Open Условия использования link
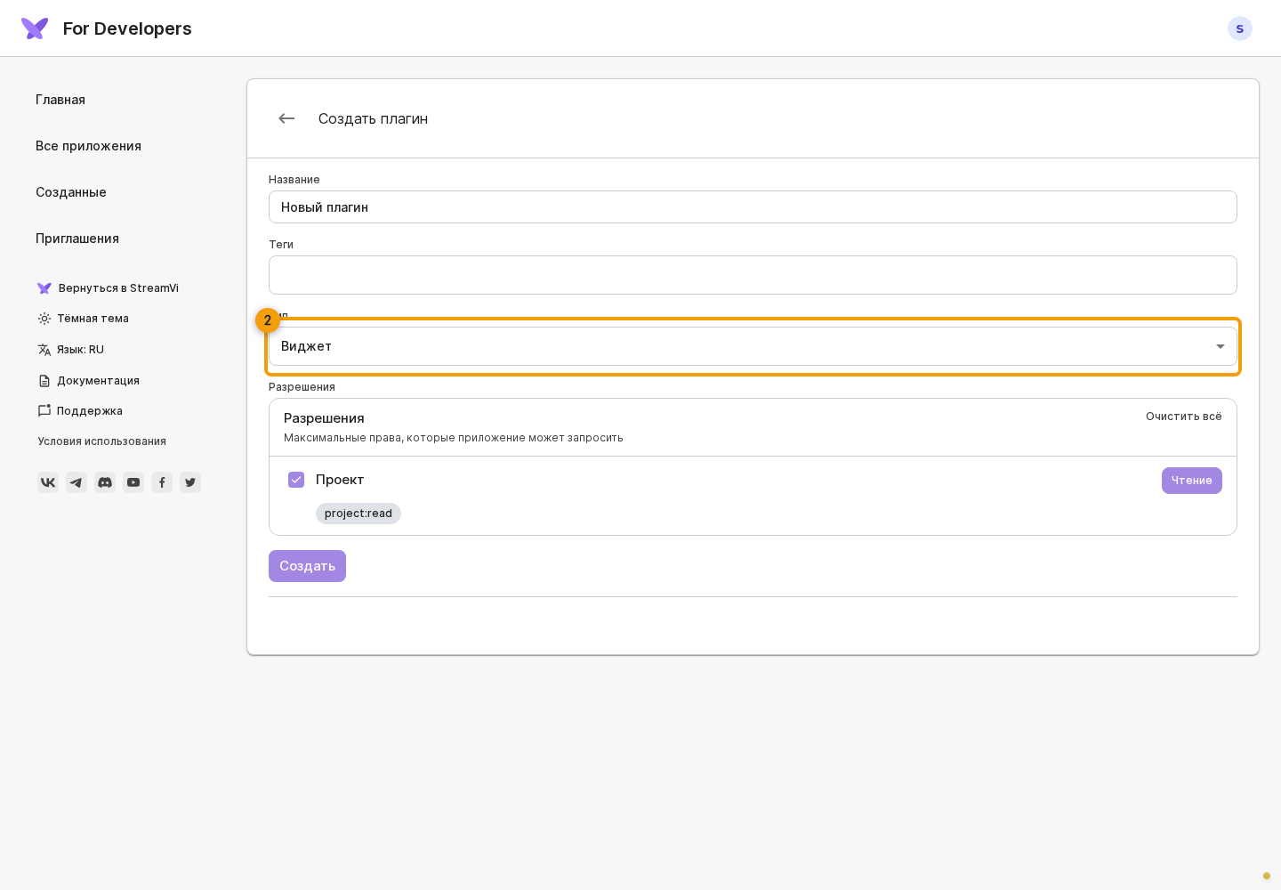 (102, 441)
